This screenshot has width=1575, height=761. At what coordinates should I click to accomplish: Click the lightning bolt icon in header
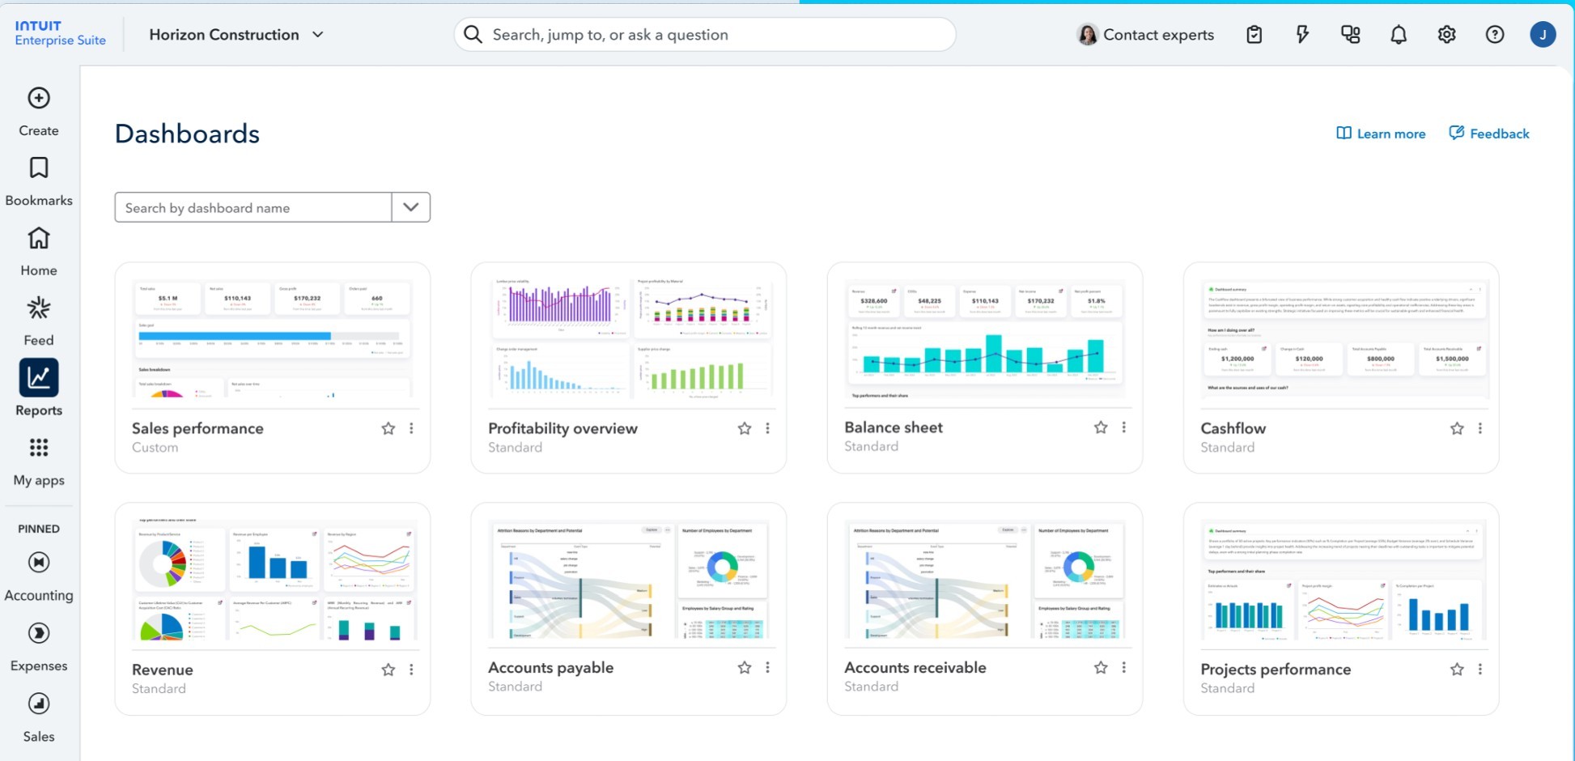(x=1302, y=35)
